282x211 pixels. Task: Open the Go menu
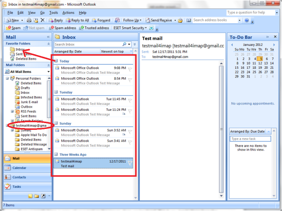click(x=42, y=13)
